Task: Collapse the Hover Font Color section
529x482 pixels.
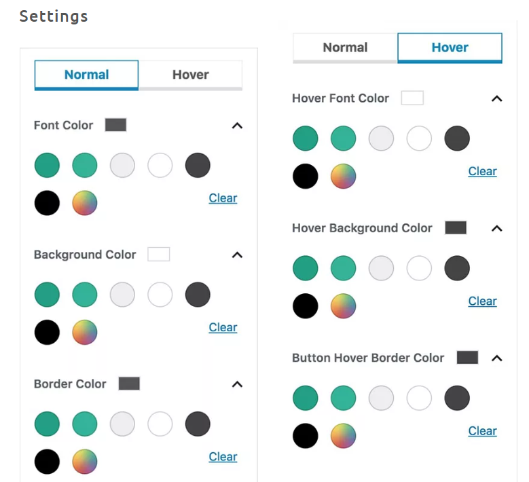Action: click(x=496, y=98)
